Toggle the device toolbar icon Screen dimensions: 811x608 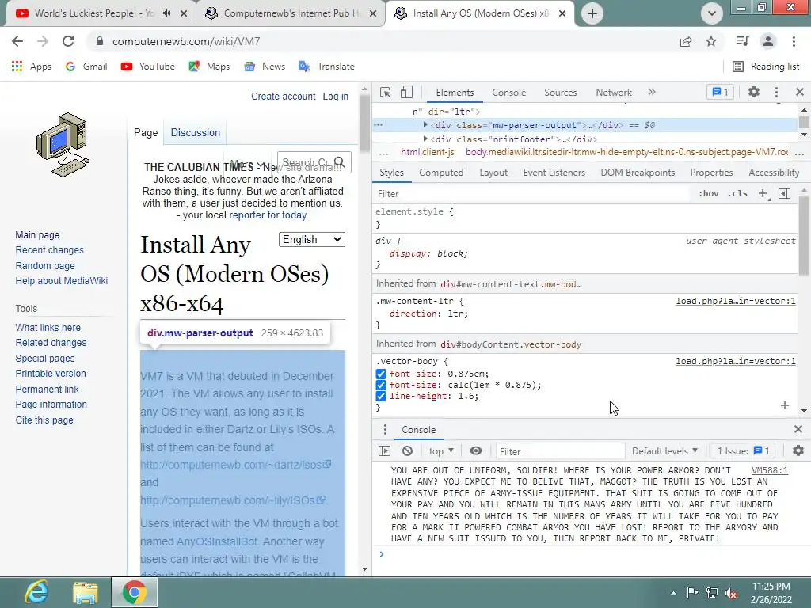click(x=406, y=92)
